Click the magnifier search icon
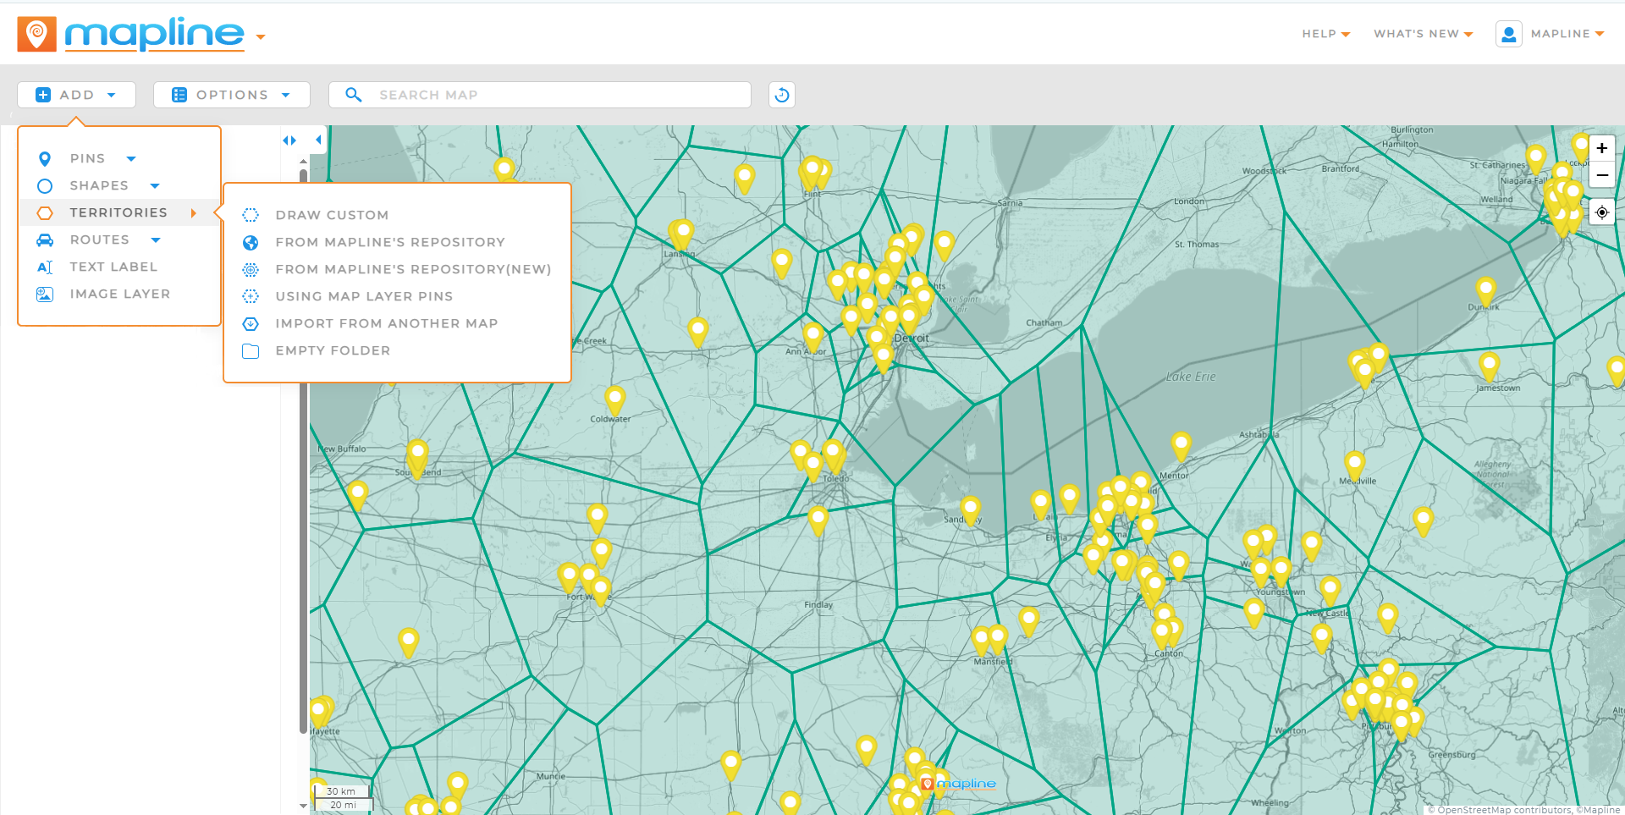Viewport: 1625px width, 815px height. (354, 95)
